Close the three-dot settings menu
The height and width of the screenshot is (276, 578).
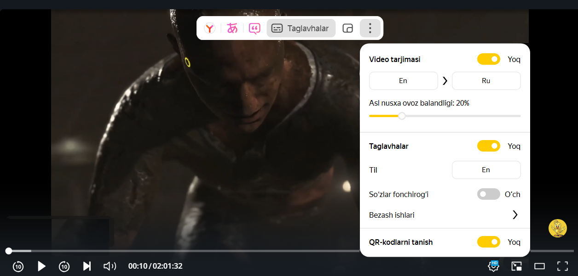tap(370, 28)
